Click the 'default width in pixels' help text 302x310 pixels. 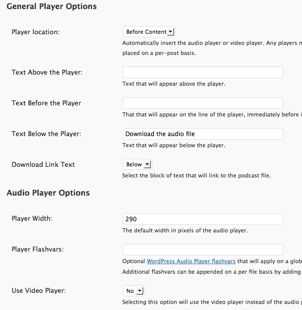point(185,230)
